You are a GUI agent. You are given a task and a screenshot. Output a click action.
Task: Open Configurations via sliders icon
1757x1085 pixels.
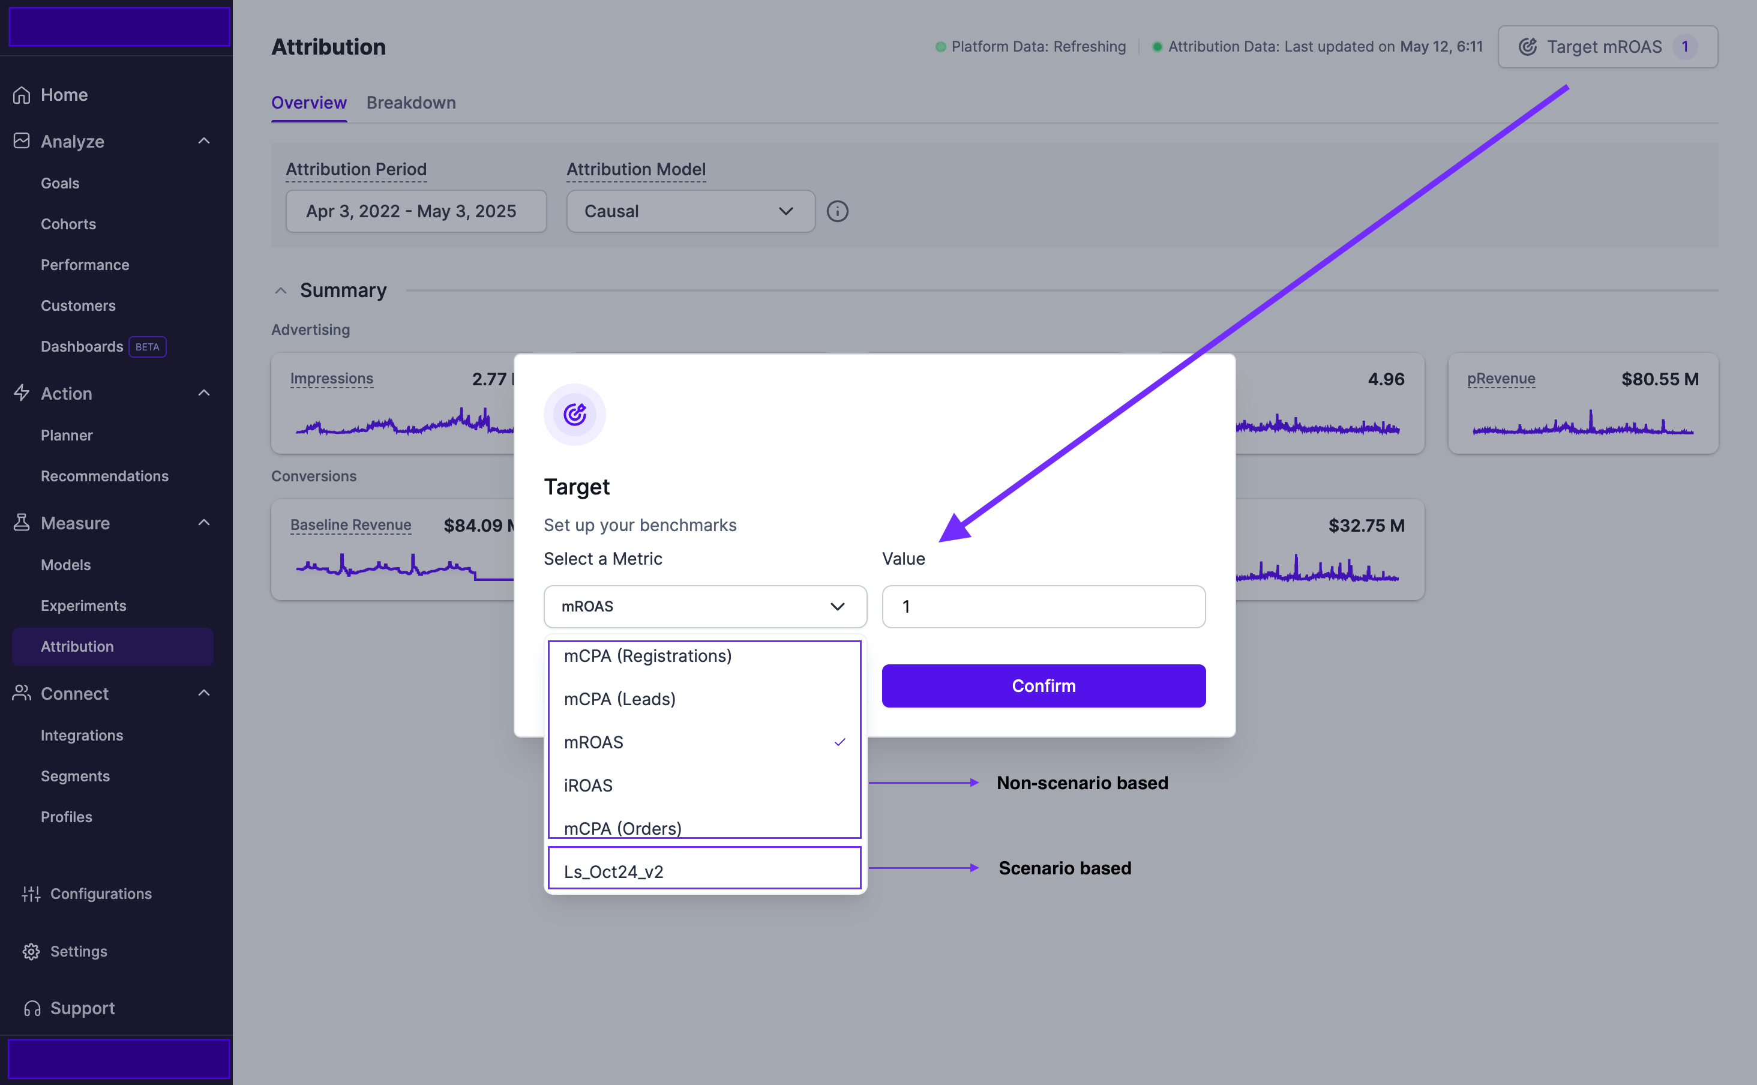(x=31, y=894)
